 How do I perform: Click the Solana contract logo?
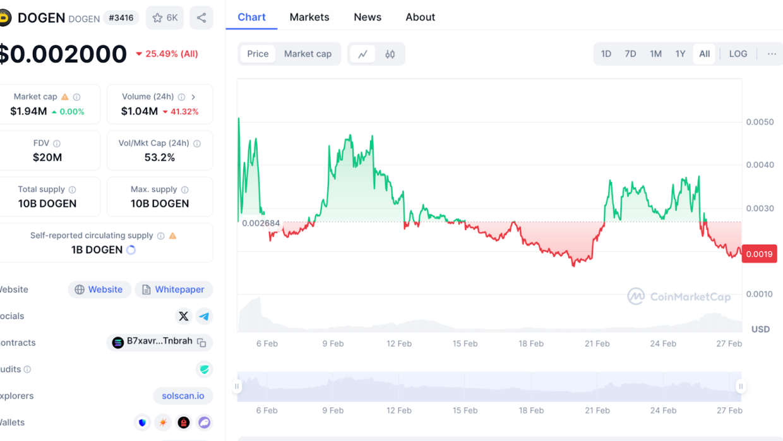pos(117,342)
